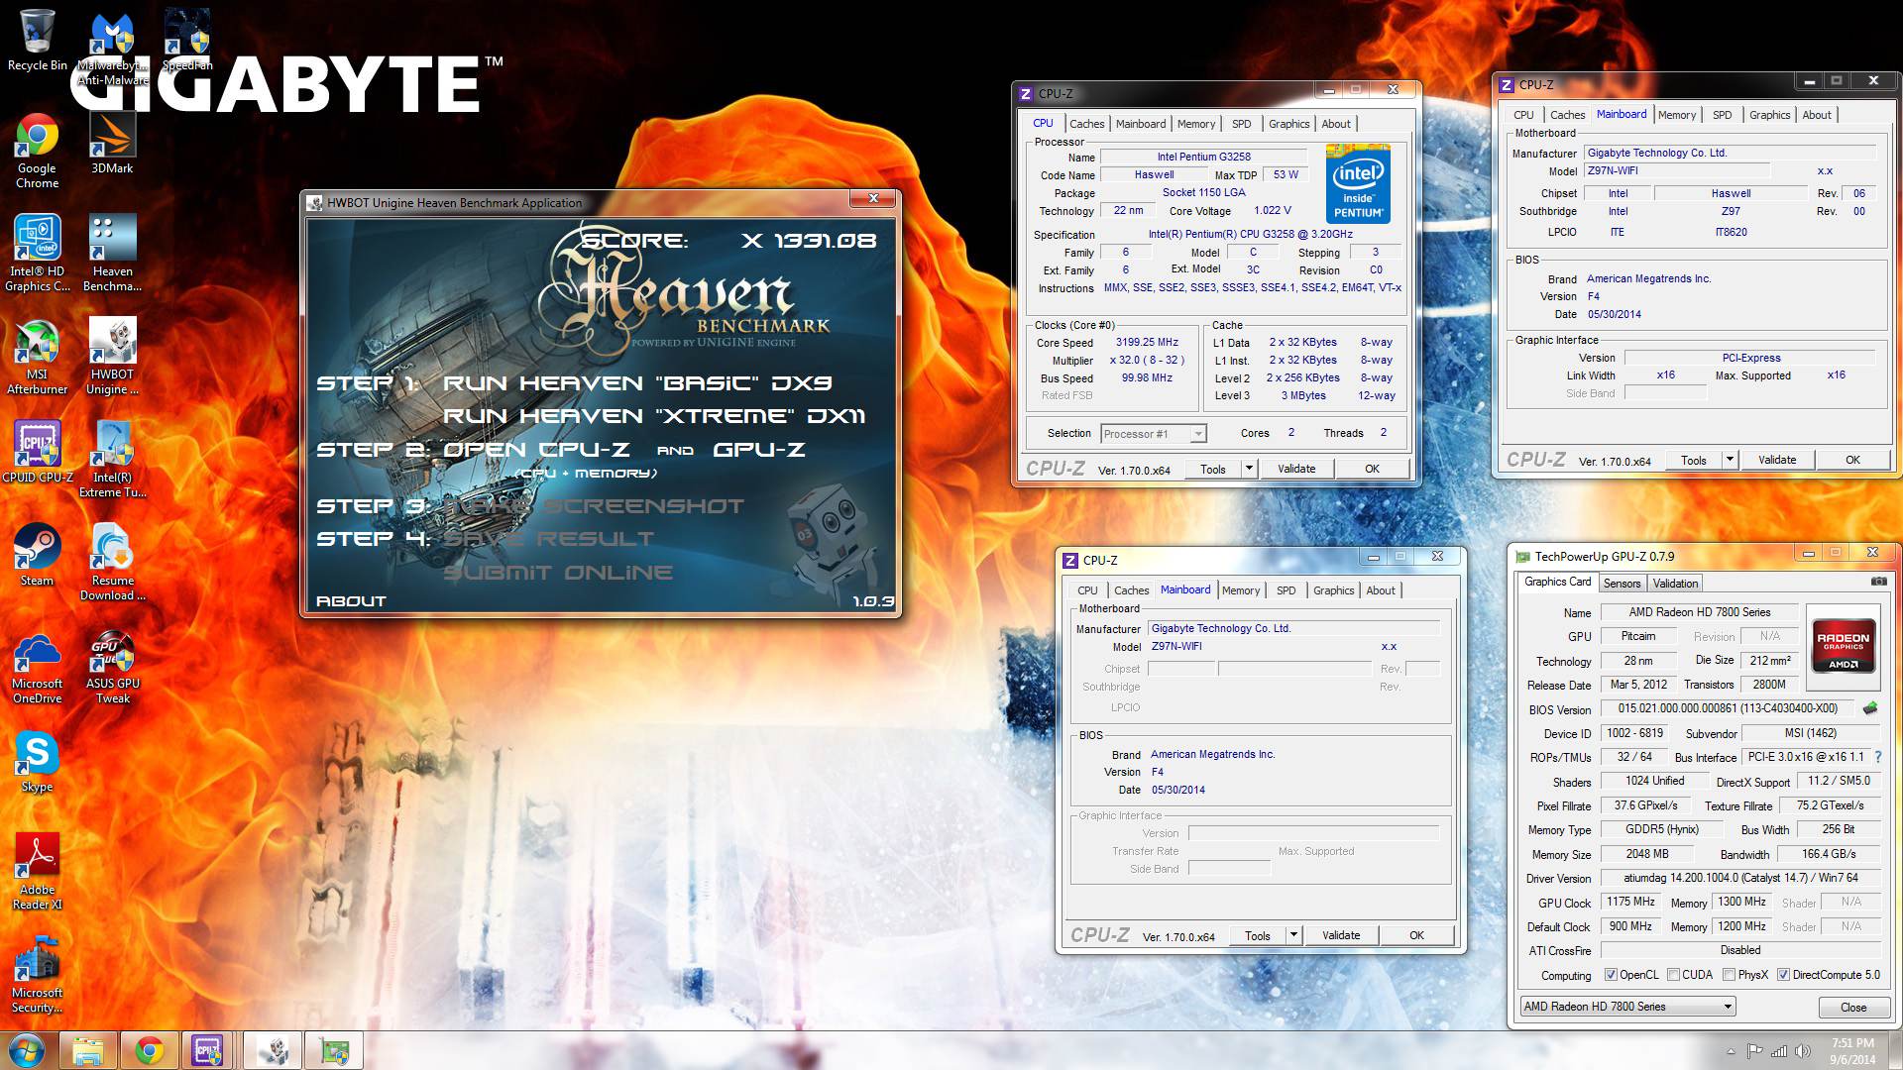The width and height of the screenshot is (1903, 1070).
Task: Click taskbar clock showing 7:51 PM
Action: pyautogui.click(x=1852, y=1051)
